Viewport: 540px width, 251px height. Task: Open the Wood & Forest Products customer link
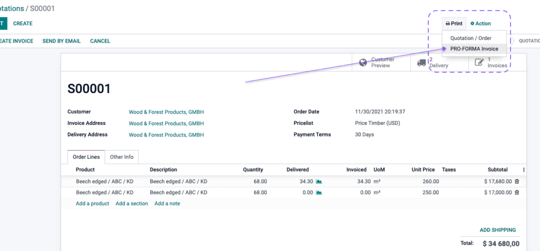coord(166,112)
